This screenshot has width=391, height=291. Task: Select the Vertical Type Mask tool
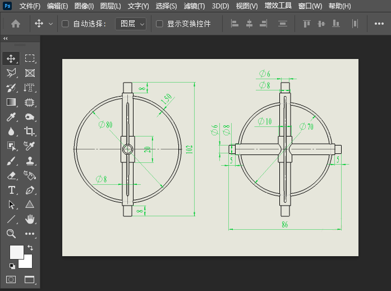(x=29, y=88)
